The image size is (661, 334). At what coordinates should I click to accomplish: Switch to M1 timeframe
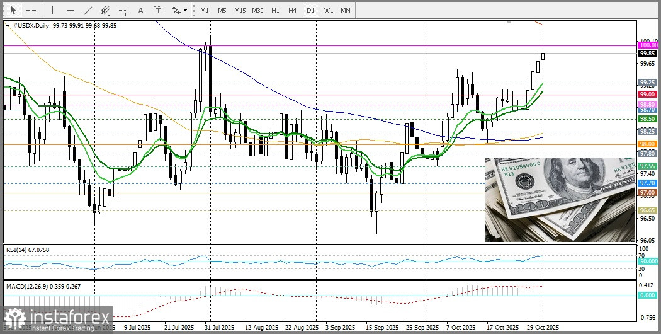pos(205,10)
